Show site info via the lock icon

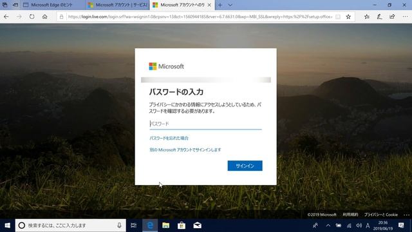62,17
